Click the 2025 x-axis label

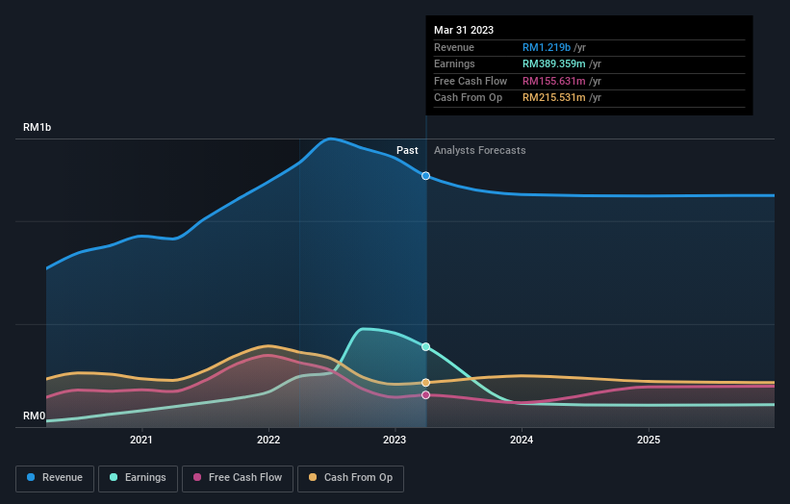pos(649,440)
